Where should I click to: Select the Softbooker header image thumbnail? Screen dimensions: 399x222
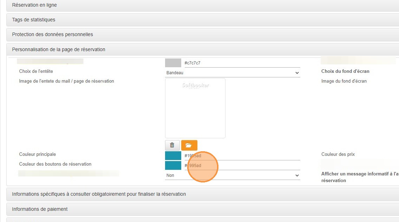[x=195, y=108]
